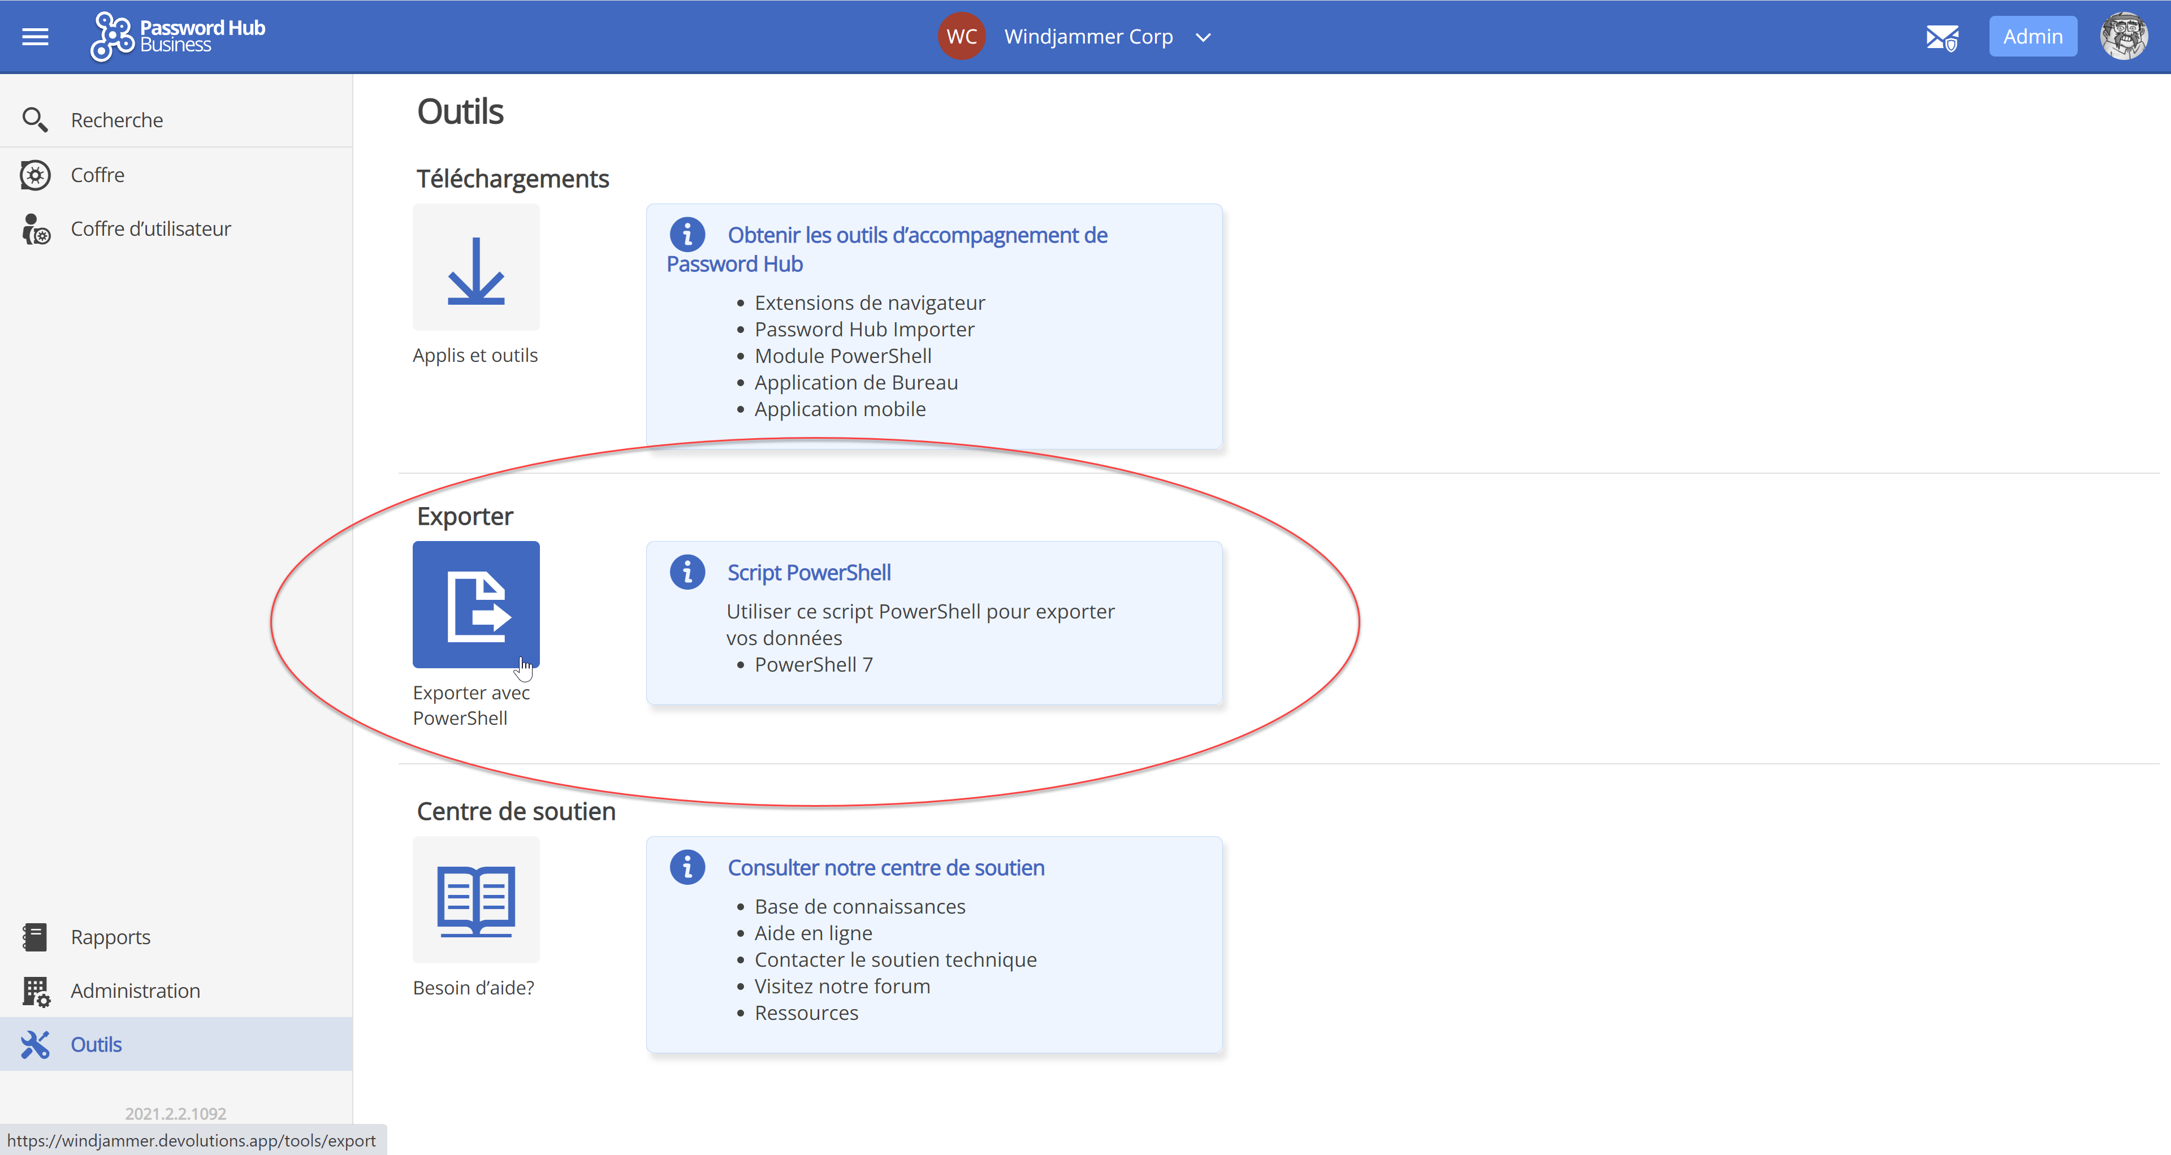Open the Besoin d'aide book icon
This screenshot has width=2171, height=1155.
coord(475,899)
